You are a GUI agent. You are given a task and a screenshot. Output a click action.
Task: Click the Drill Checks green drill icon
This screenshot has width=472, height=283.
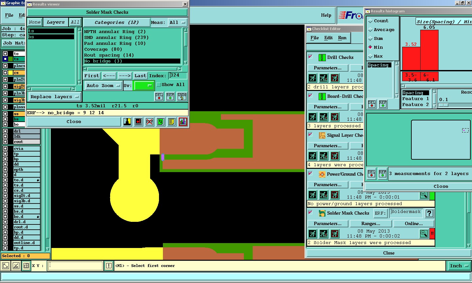pyautogui.click(x=322, y=58)
